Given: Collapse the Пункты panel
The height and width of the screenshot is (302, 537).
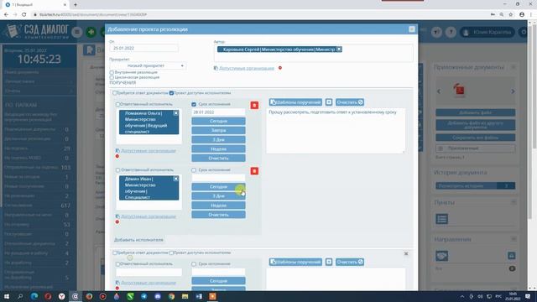Looking at the screenshot, I should [513, 202].
